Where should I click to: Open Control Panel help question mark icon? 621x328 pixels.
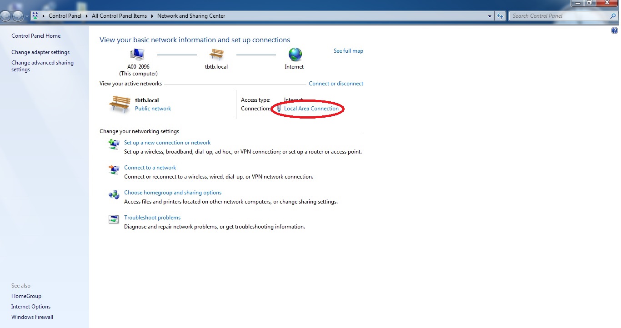click(615, 30)
